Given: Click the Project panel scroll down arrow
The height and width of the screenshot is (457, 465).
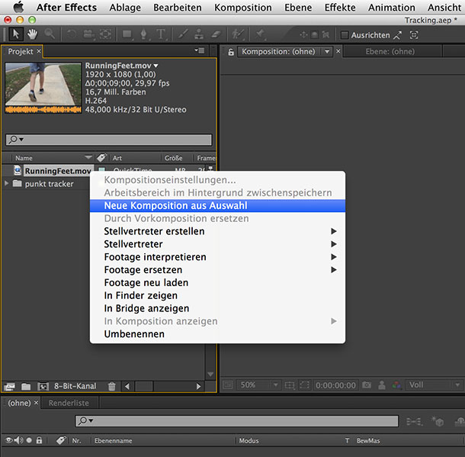Looking at the screenshot, I should 210,375.
